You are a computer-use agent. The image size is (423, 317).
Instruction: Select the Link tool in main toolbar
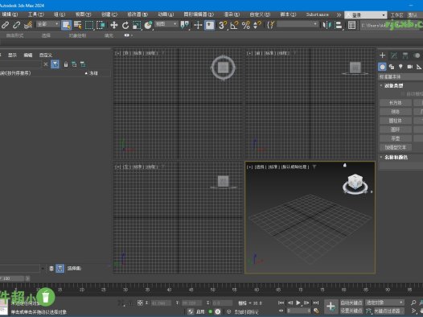[x=5, y=26]
